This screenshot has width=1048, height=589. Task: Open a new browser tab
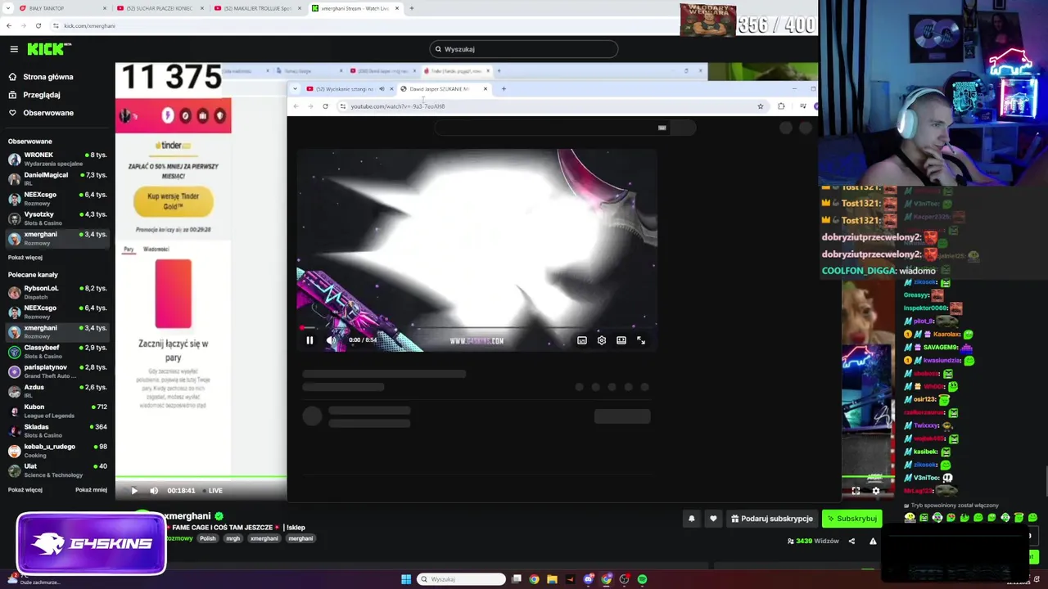click(x=411, y=8)
